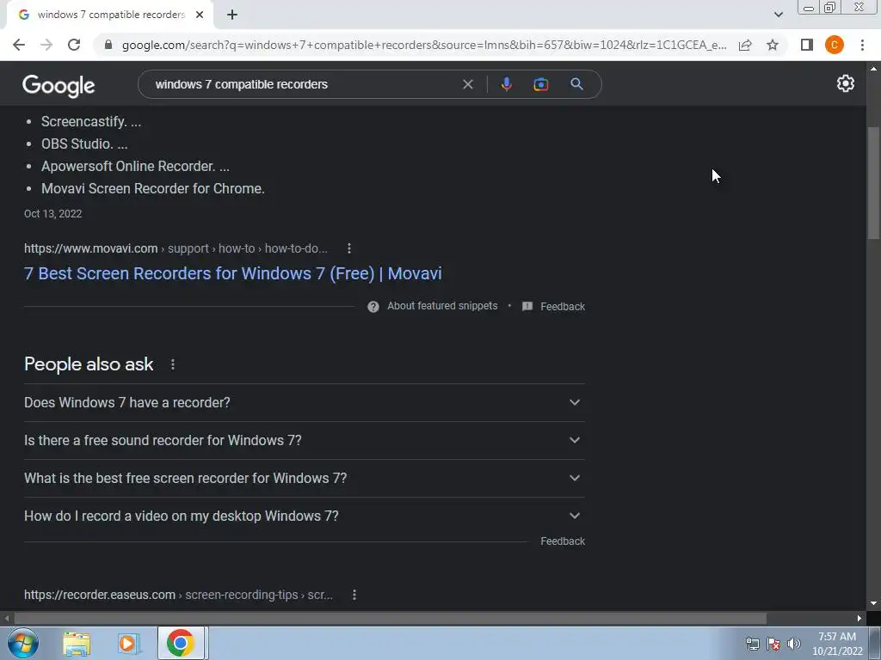The width and height of the screenshot is (881, 660).
Task: Open the taskbar clock and date
Action: (x=837, y=644)
